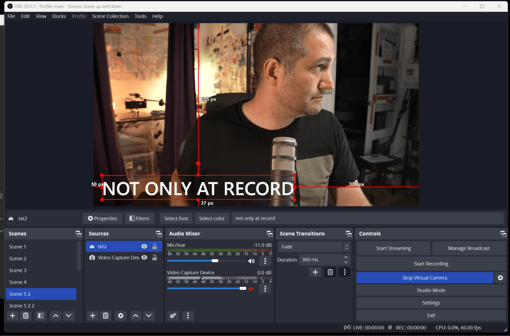Viewport: 510px width, 336px height.
Task: Open advanced audio properties gears icon
Action: click(173, 316)
